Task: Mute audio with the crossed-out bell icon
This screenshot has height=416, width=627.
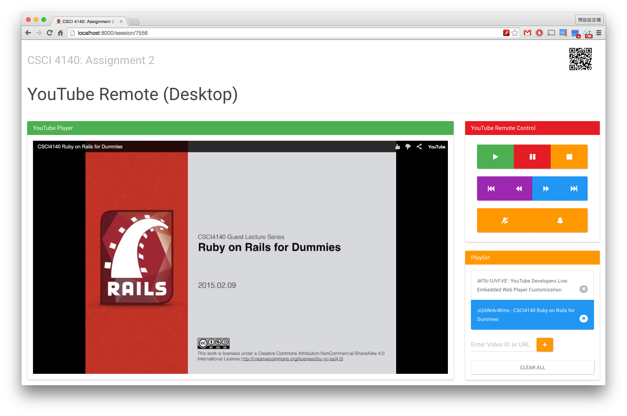Action: 505,220
